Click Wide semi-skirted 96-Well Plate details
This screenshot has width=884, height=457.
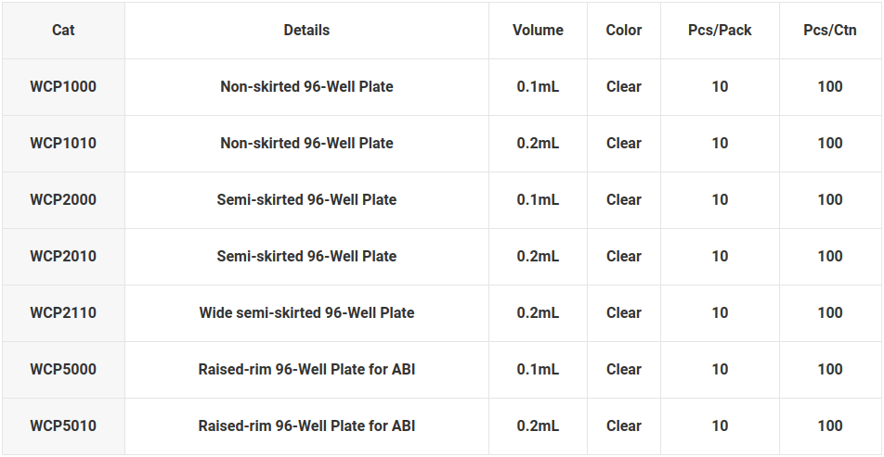pyautogui.click(x=306, y=313)
